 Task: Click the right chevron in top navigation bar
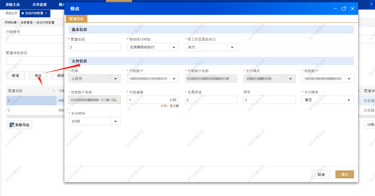pyautogui.click(x=371, y=4)
